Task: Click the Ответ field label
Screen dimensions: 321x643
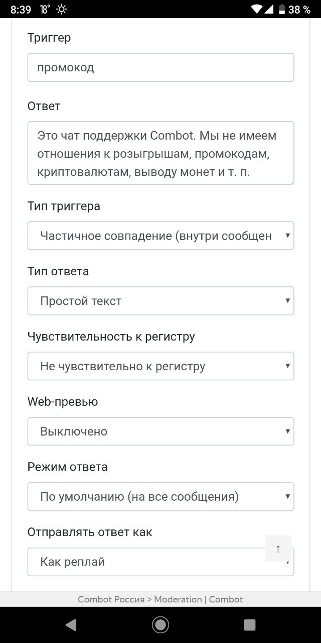Action: 44,106
